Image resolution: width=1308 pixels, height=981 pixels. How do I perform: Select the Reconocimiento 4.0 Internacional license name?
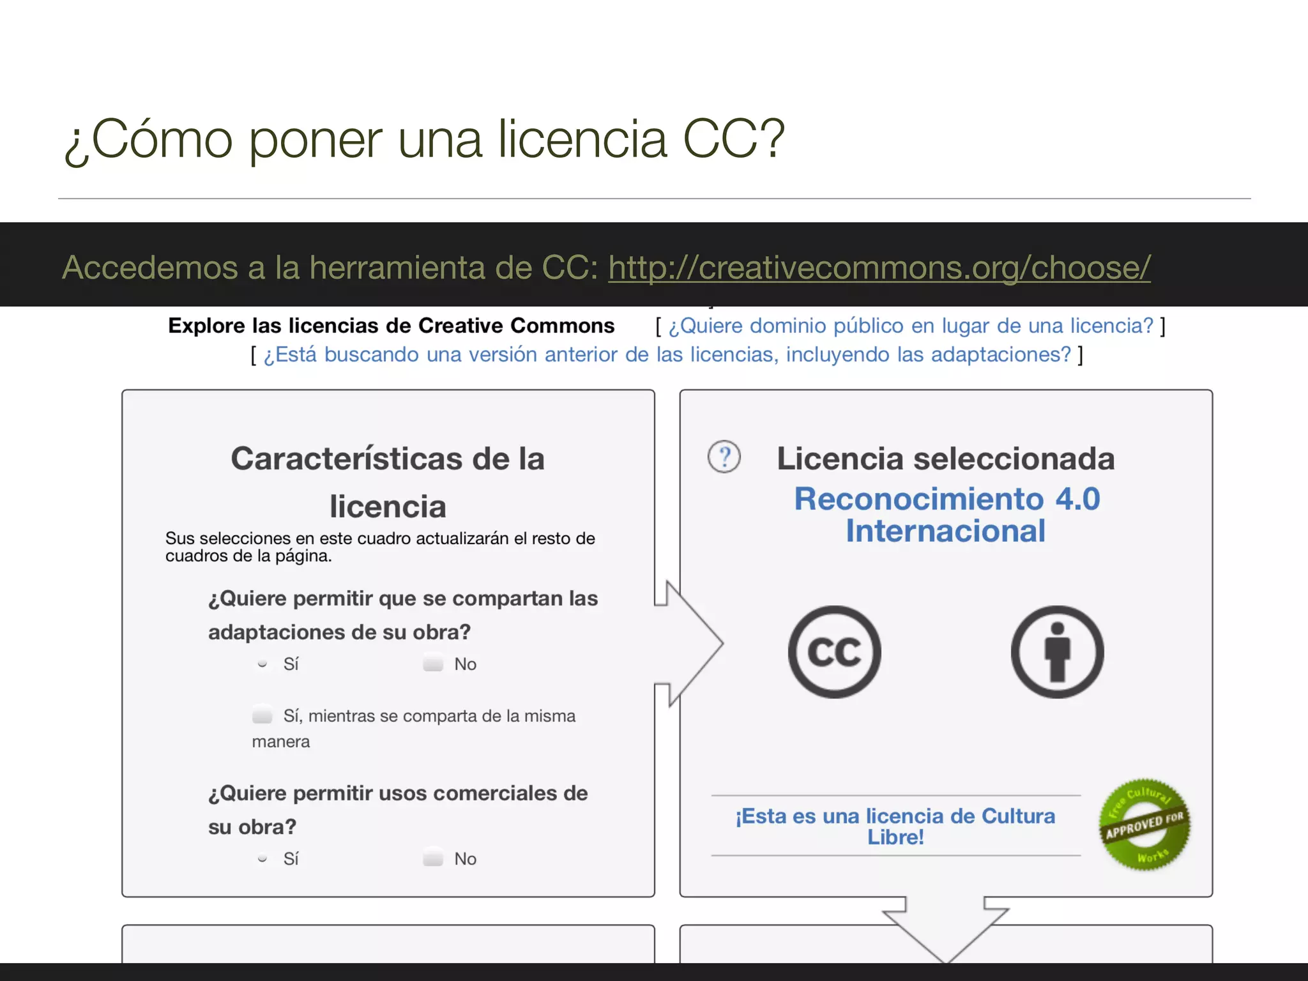click(x=946, y=514)
